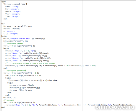Click the 'Time: integer;' field line
The width and height of the screenshot is (136, 111).
coord(12,16)
